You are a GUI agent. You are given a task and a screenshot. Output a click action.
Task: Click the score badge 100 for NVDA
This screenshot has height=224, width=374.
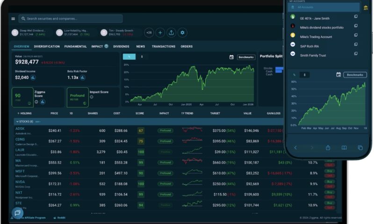pos(141,184)
